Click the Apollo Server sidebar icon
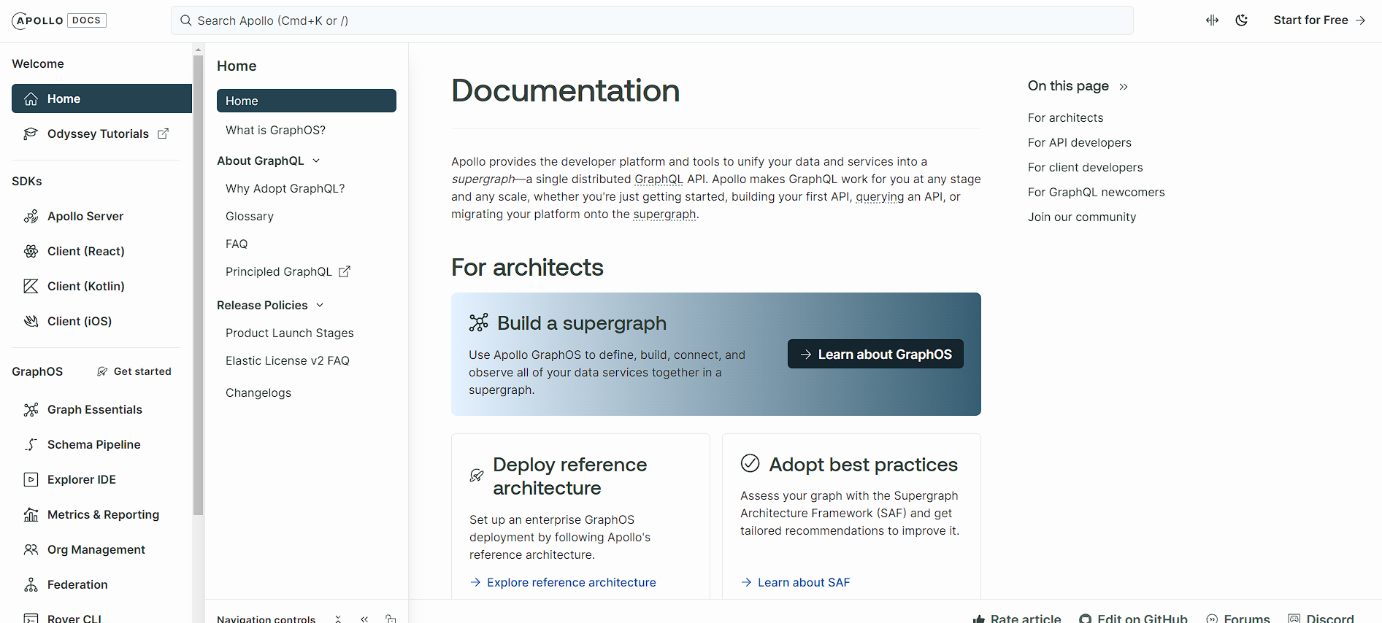The width and height of the screenshot is (1382, 623). 31,216
